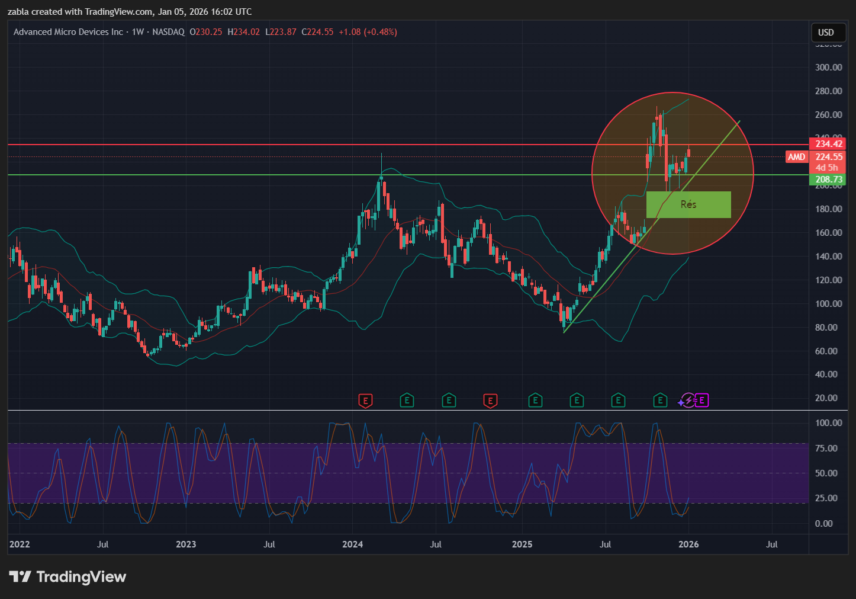856x599 pixels.
Task: Click the 224.55 current price label
Action: tap(828, 157)
